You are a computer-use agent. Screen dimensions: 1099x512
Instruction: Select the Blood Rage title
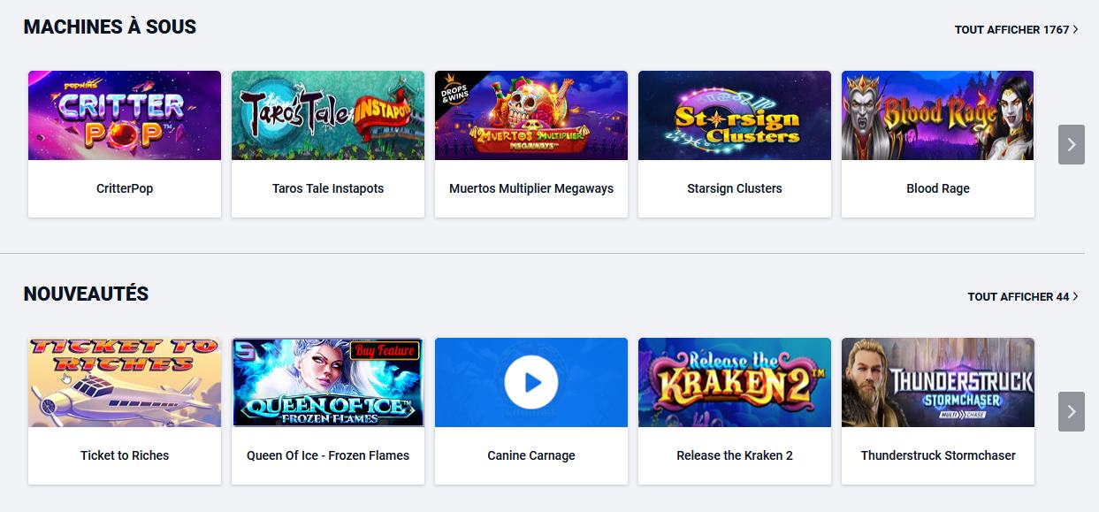coord(938,188)
